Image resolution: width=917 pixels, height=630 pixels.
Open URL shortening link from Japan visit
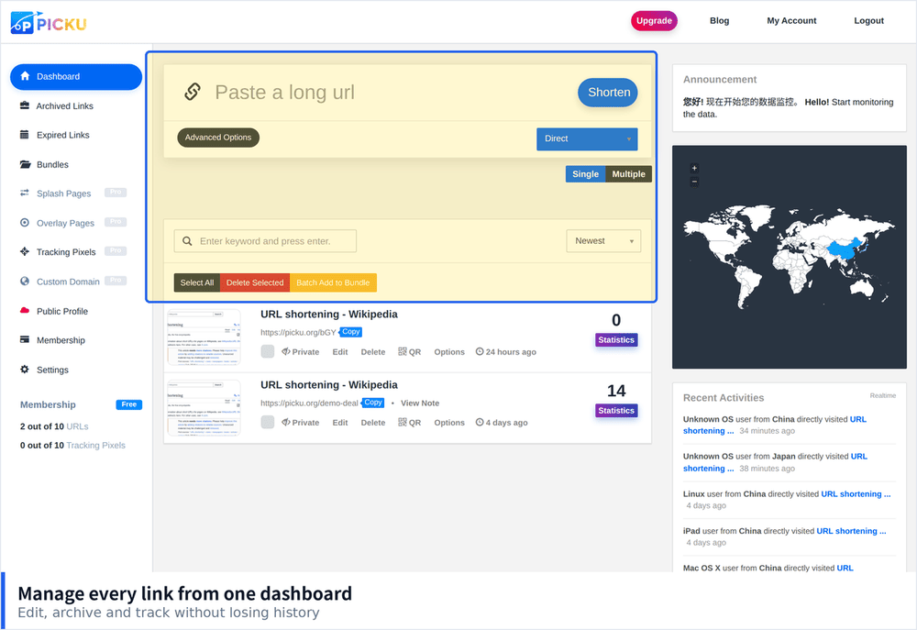coord(775,462)
